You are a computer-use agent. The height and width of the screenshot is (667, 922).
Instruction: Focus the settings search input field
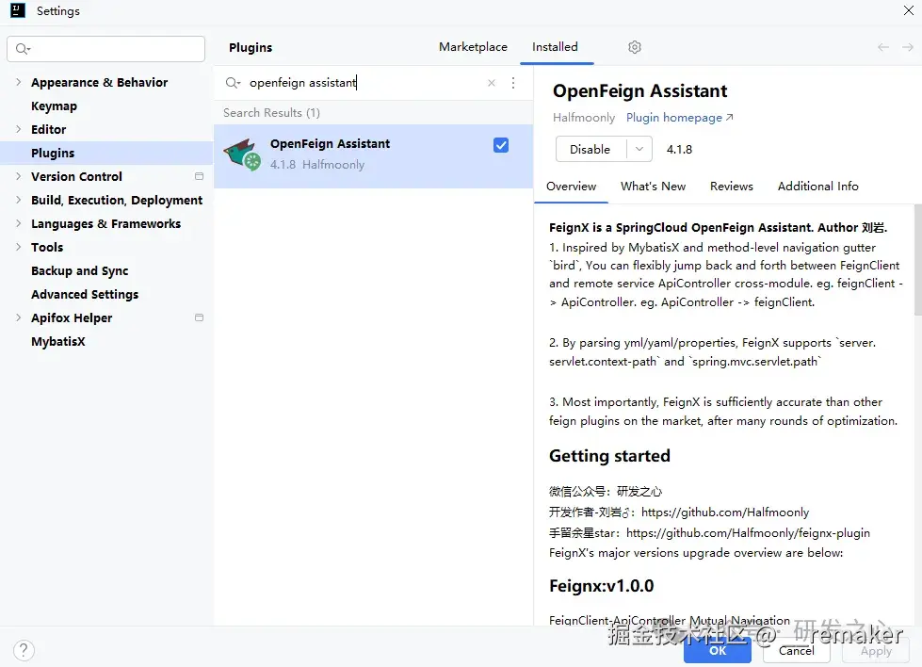point(105,49)
